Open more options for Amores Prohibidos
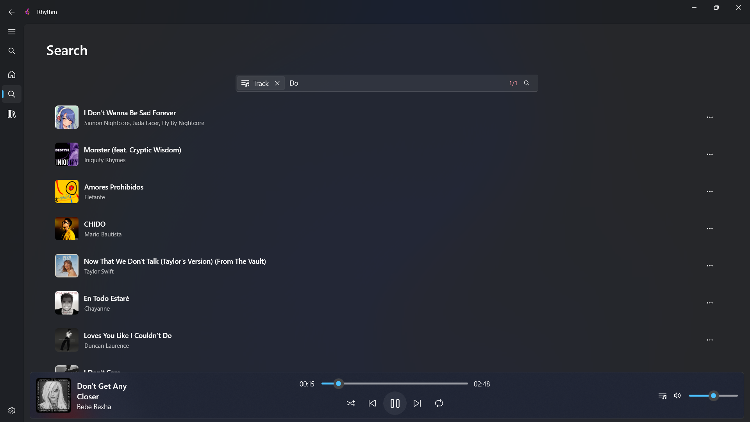 (x=709, y=191)
